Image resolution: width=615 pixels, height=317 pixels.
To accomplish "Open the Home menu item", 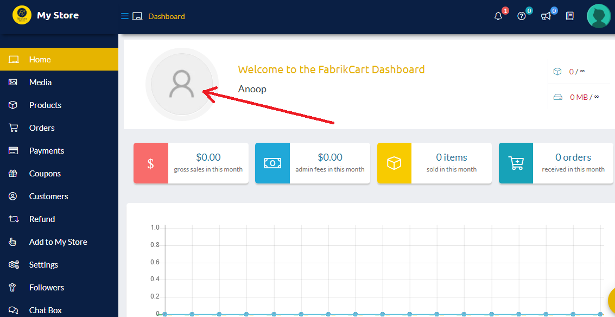I will (59, 59).
